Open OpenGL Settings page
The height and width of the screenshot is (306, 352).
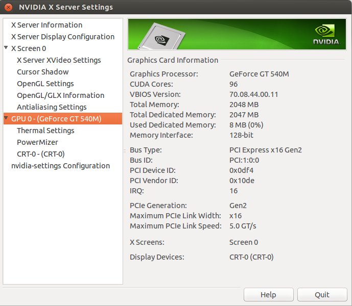pyautogui.click(x=45, y=84)
